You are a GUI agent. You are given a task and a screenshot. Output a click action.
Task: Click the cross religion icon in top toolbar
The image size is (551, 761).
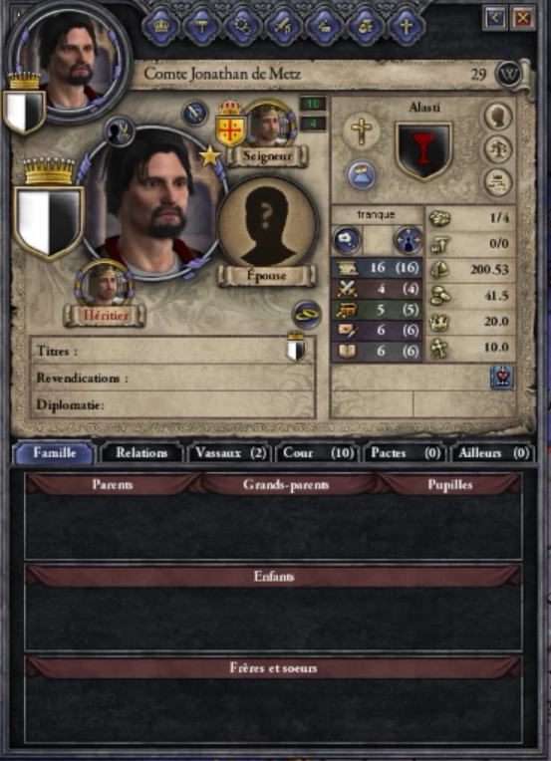pos(407,25)
